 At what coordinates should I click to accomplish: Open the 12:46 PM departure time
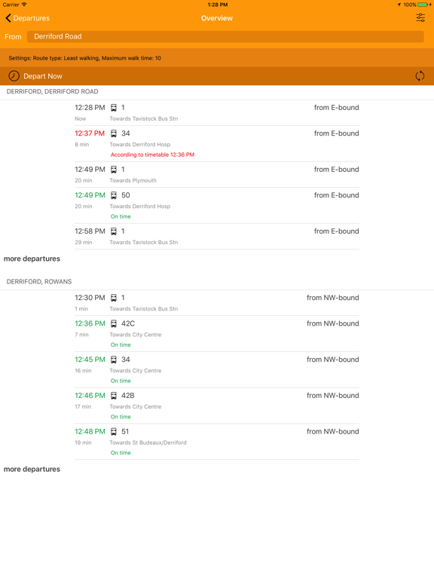(x=90, y=396)
